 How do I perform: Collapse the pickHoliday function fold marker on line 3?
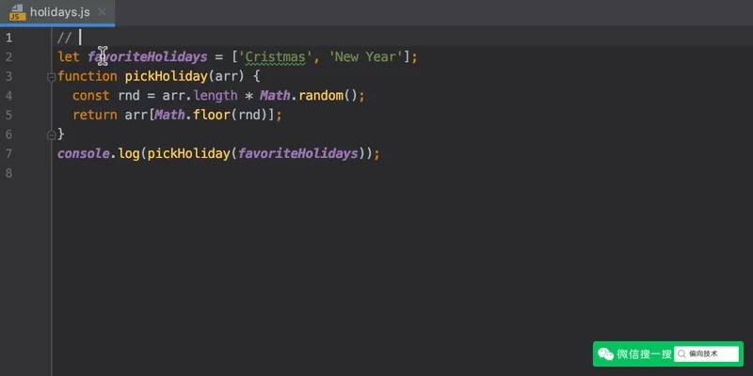tap(52, 77)
